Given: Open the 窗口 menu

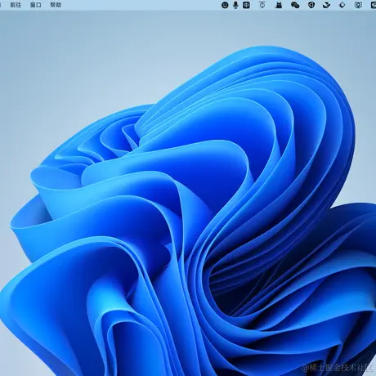Looking at the screenshot, I should tap(35, 5).
